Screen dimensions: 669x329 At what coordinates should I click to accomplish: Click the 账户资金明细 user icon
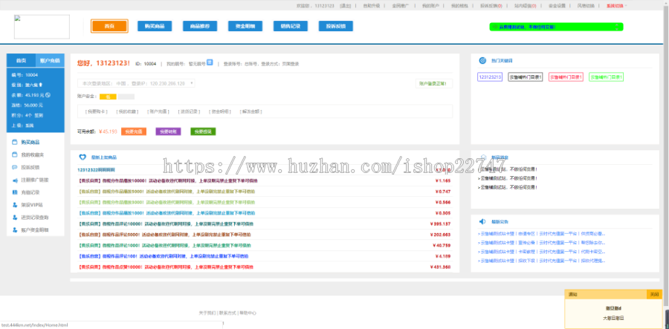tap(15, 230)
